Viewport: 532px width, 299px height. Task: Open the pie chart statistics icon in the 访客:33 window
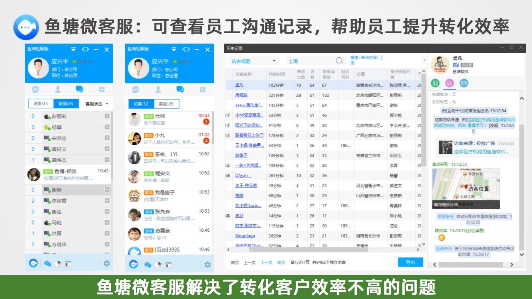[58, 263]
